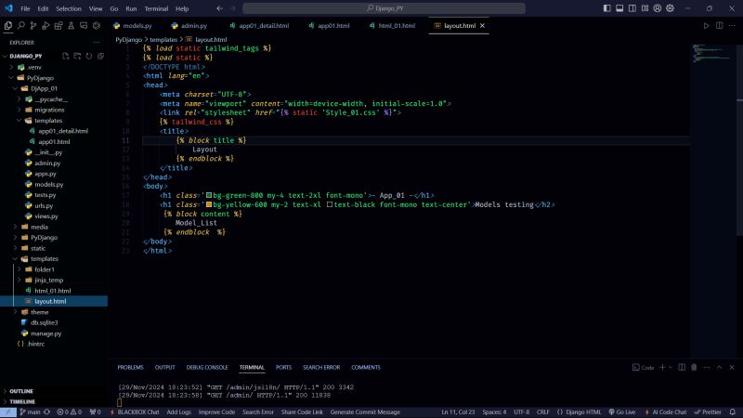Collapse all folders in Explorer
This screenshot has height=418, width=743.
[x=100, y=56]
